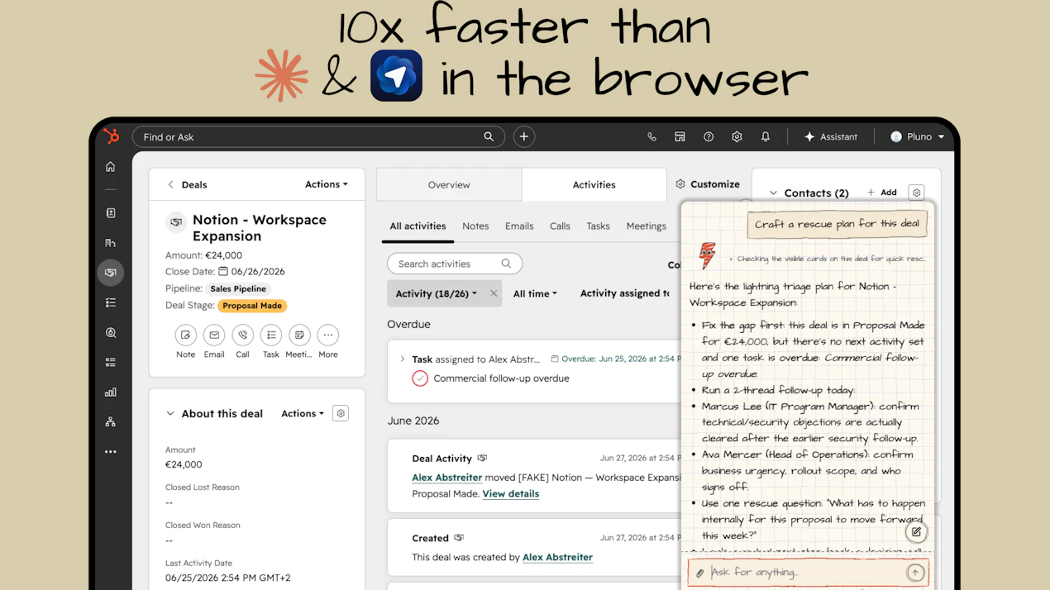Open the View details link in Deal Activity

pyautogui.click(x=510, y=493)
